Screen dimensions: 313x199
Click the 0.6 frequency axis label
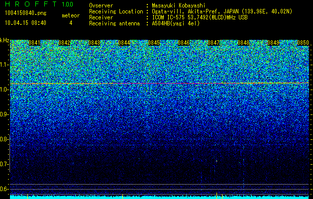(x=4, y=189)
